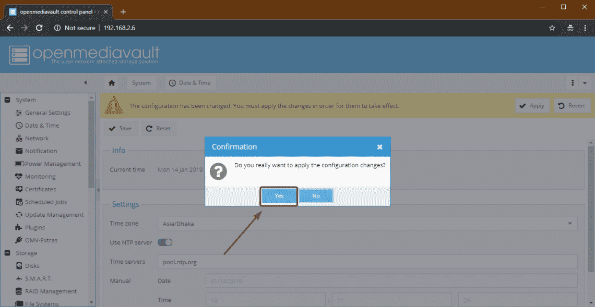
Task: Expand the dropdown arrow next to options menu
Action: click(x=585, y=83)
